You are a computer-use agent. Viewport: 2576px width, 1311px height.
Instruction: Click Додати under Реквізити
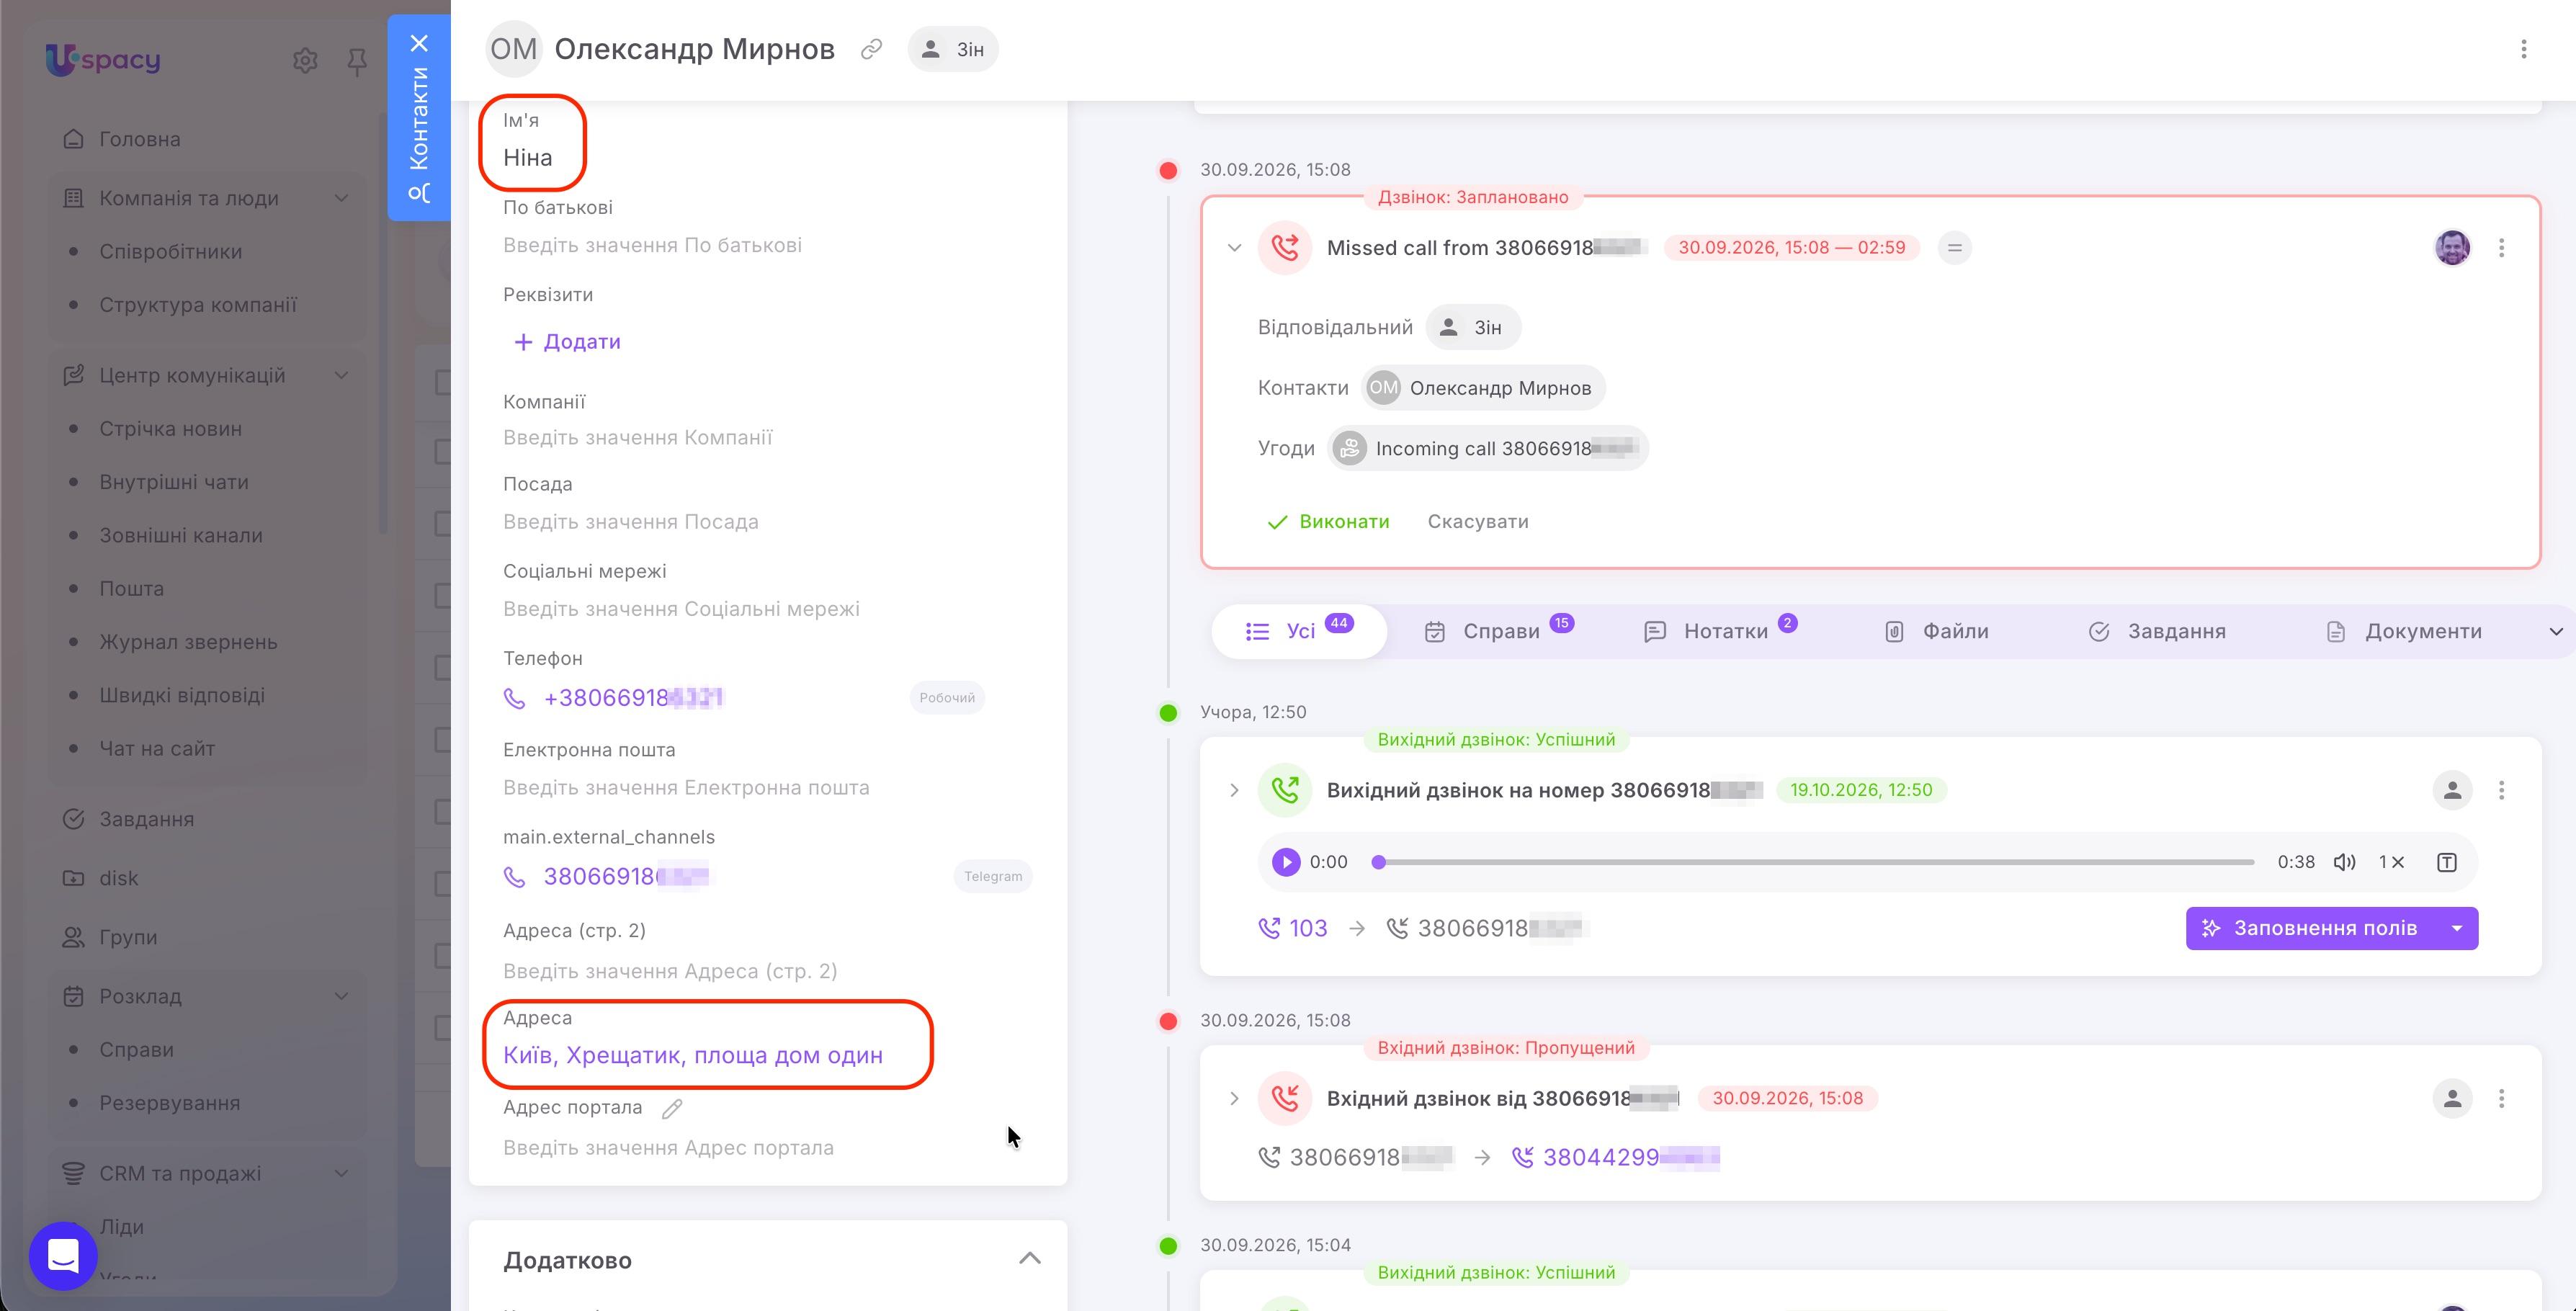coord(567,342)
